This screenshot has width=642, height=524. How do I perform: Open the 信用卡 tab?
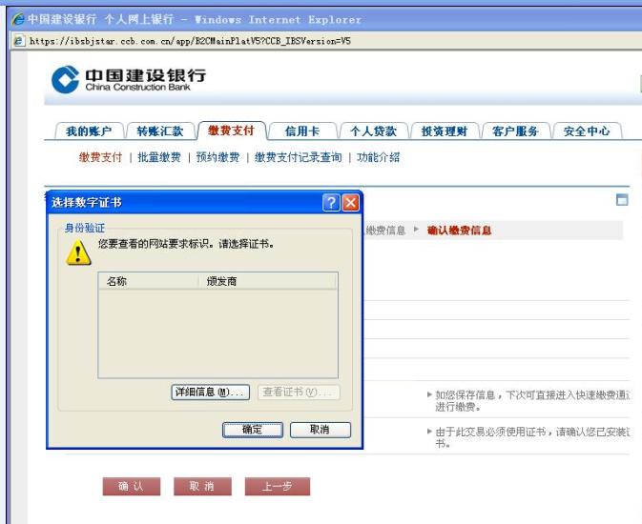[302, 131]
